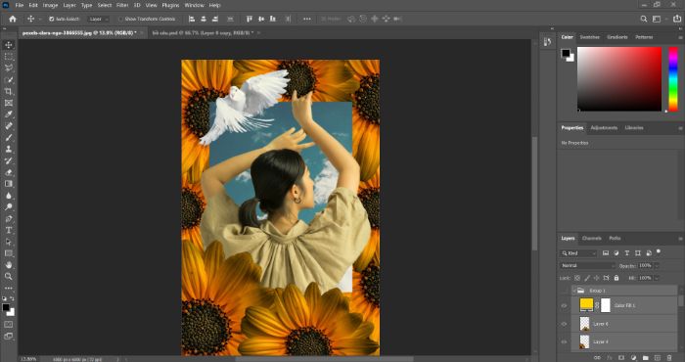
Task: Select the Frame tool
Action: (x=8, y=103)
